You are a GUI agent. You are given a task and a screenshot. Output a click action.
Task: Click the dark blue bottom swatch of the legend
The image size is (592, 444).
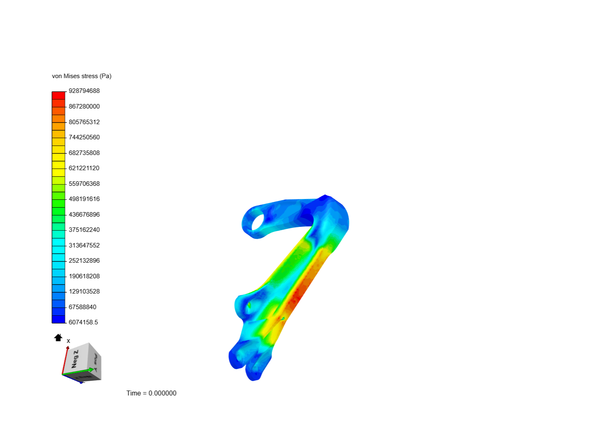58,319
